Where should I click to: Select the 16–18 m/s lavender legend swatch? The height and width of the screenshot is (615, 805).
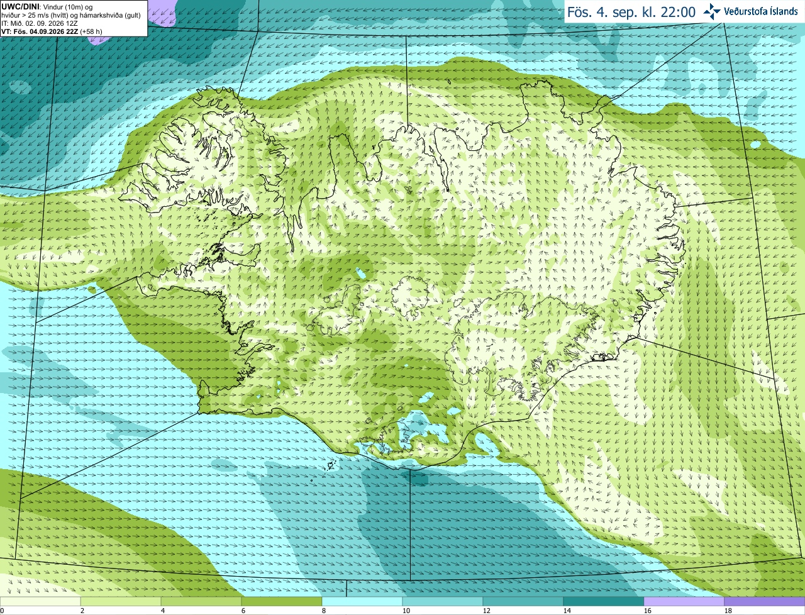(684, 601)
